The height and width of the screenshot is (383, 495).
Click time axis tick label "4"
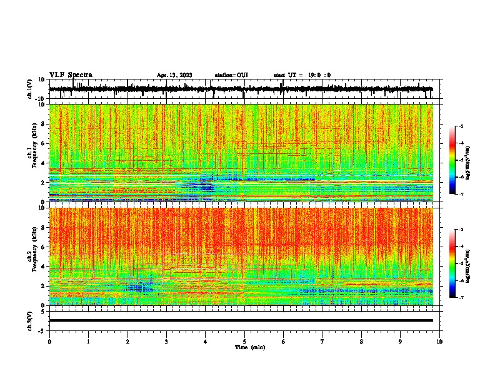(206, 342)
